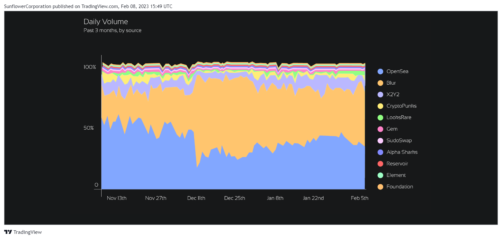Select the Gem legend label
The height and width of the screenshot is (239, 502).
[x=392, y=129]
